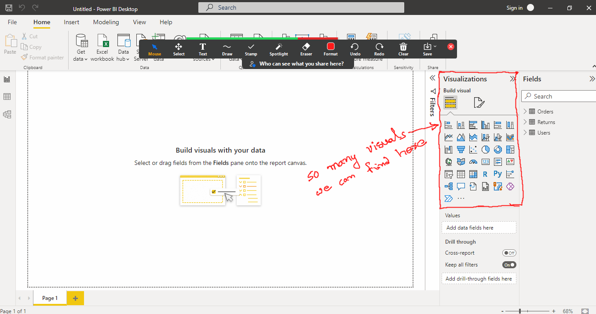Insert the Power Automate visual

coord(448,198)
